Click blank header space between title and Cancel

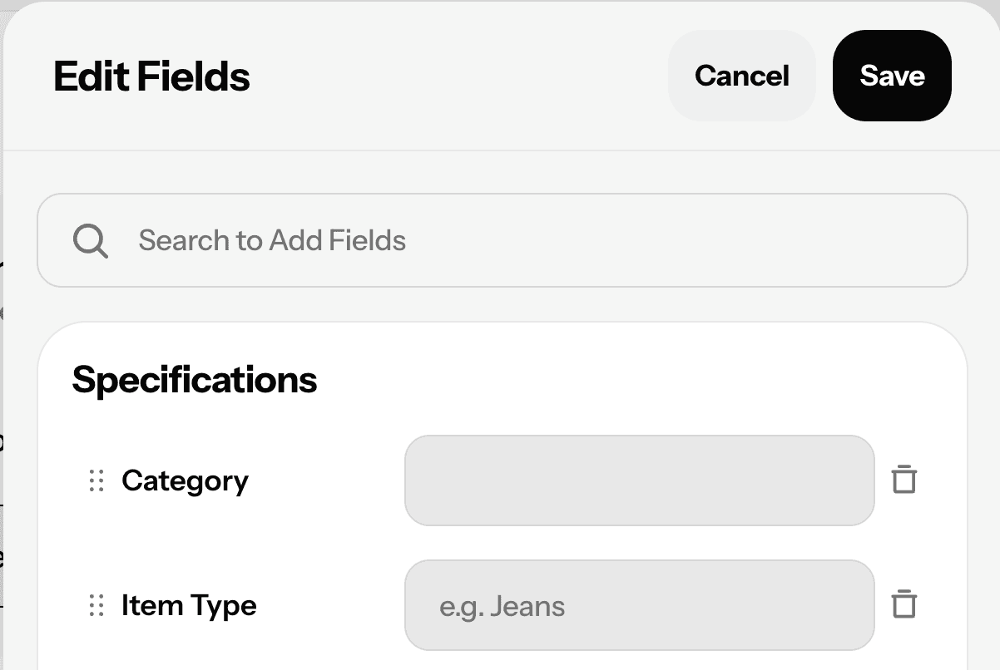click(x=458, y=76)
